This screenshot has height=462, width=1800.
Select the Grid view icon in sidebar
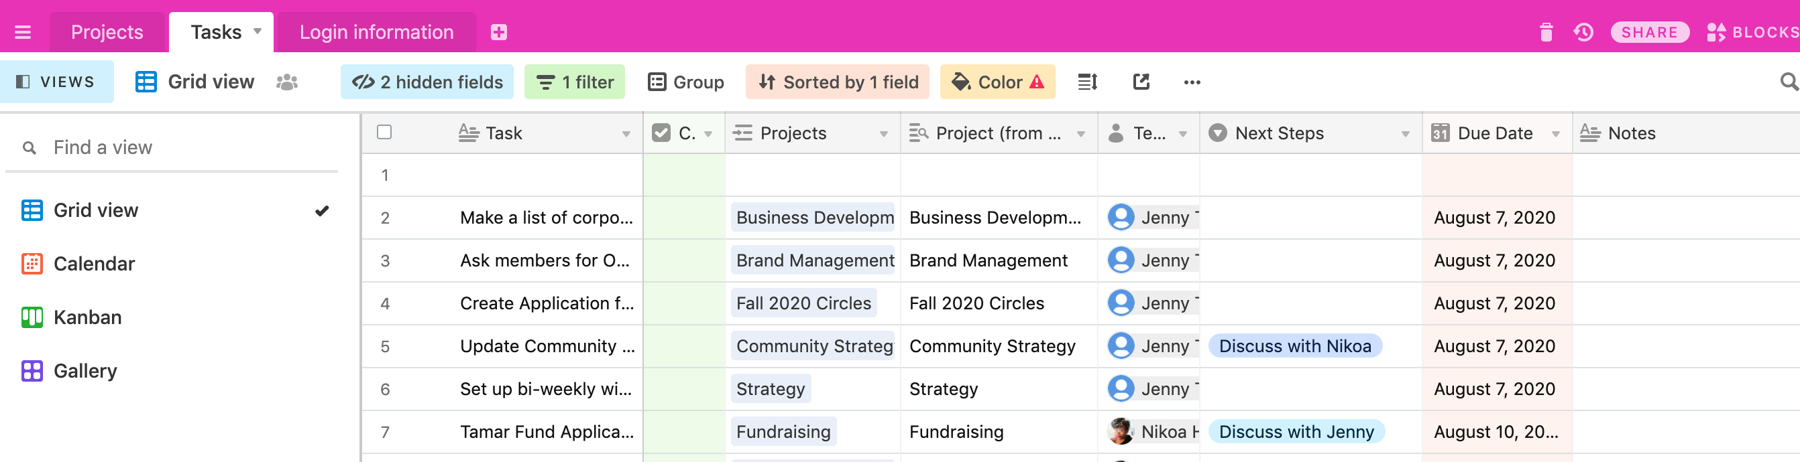[x=32, y=210]
